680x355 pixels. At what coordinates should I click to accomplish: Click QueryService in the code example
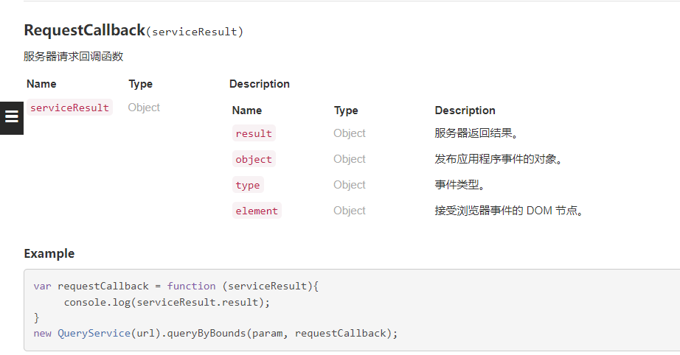94,334
